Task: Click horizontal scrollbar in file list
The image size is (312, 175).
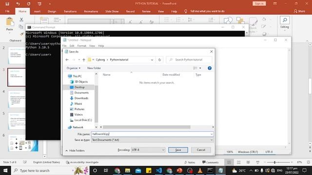Action: coord(146,127)
